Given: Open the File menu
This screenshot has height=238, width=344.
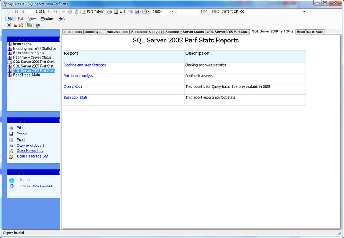Looking at the screenshot, I should 10,19.
